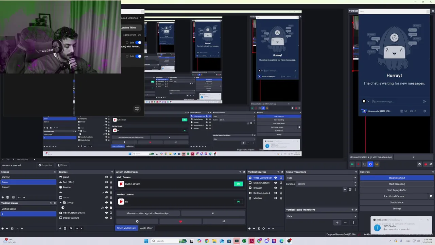Toggle lock on the Display Capture source in Sources
Image resolution: width=435 pixels, height=245 pixels.
[111, 218]
